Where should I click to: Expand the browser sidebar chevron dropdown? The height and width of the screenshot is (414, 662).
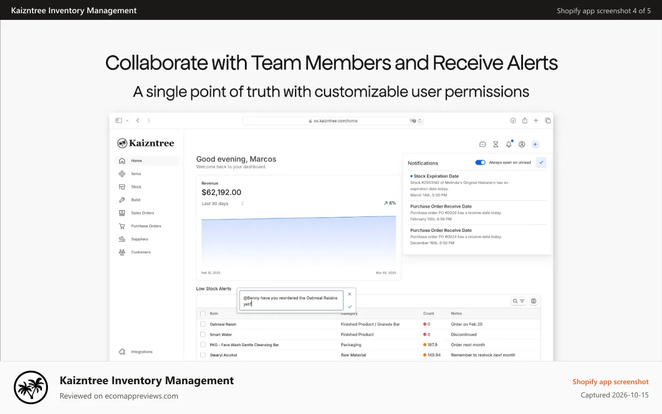point(127,120)
